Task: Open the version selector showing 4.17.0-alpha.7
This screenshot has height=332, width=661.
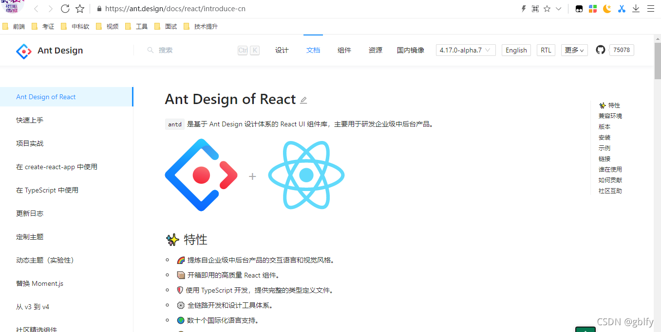Action: tap(465, 50)
